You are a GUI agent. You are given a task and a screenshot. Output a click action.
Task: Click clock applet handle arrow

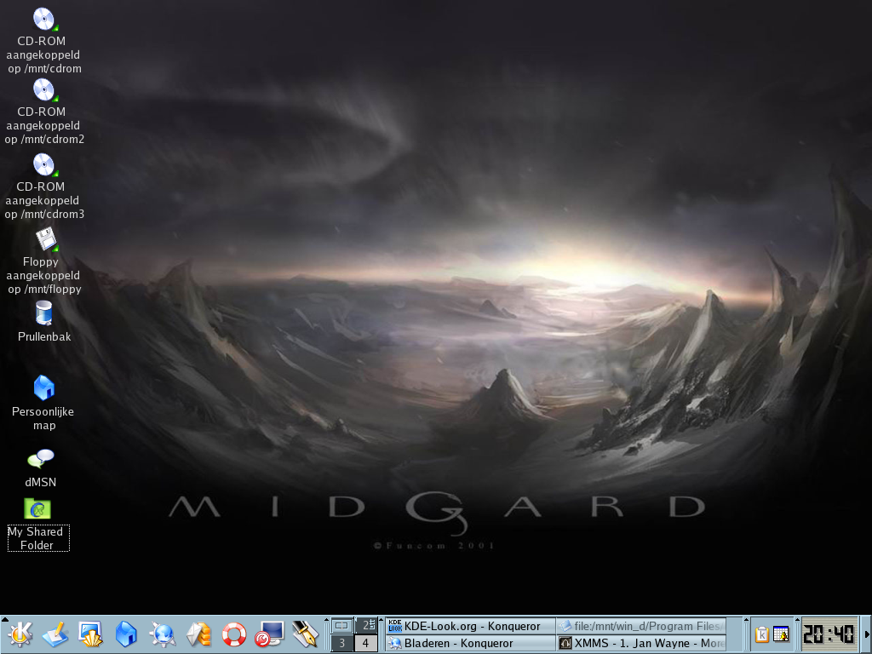(x=797, y=620)
